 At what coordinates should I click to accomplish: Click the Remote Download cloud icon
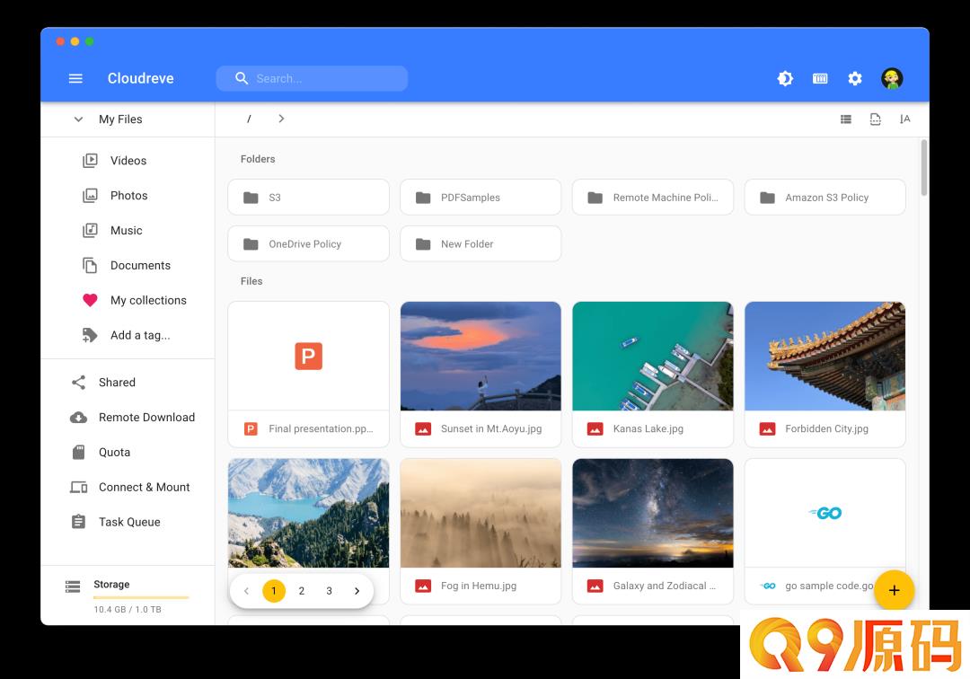coord(78,418)
